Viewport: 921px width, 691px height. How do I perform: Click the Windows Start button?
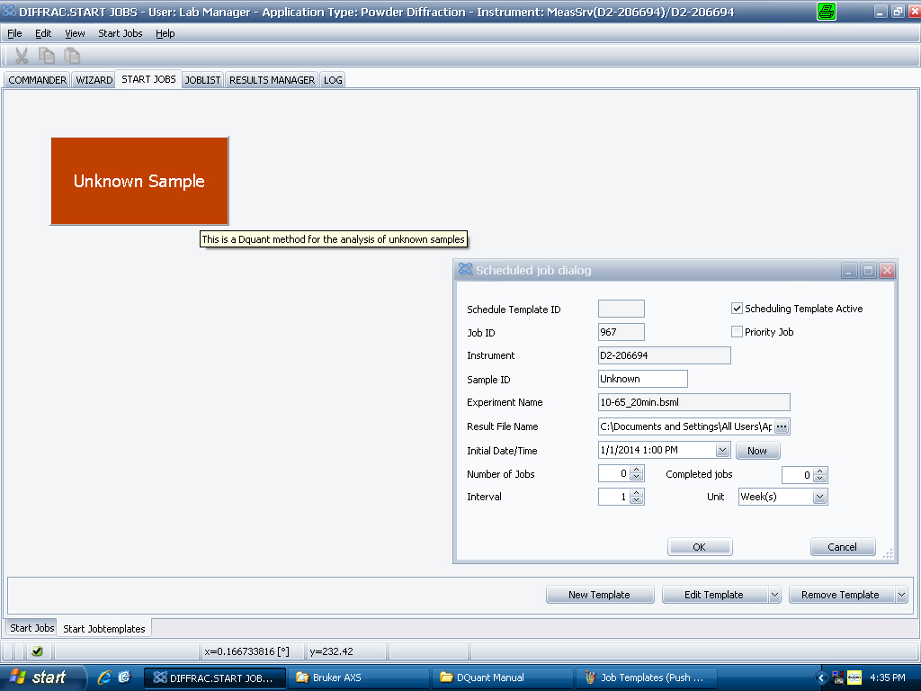(x=42, y=678)
